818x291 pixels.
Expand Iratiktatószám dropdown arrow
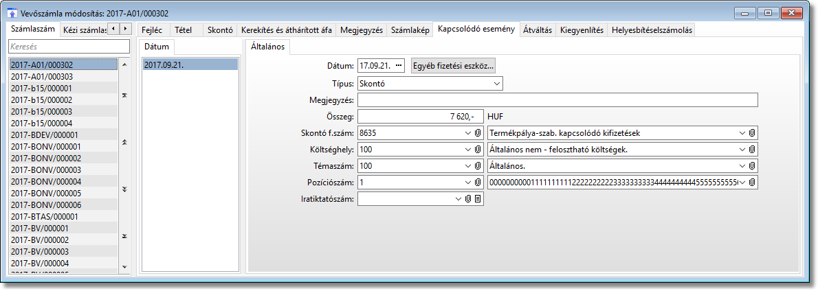[x=459, y=199]
